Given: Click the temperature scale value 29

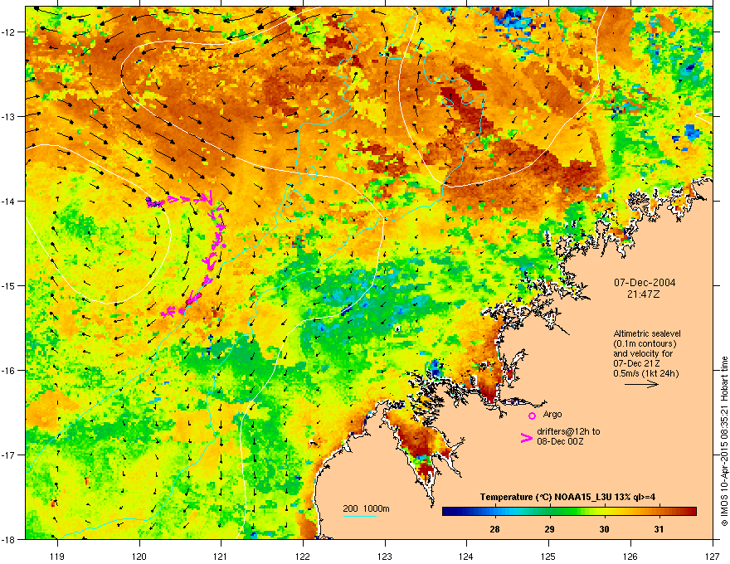Looking at the screenshot, I should coord(549,529).
